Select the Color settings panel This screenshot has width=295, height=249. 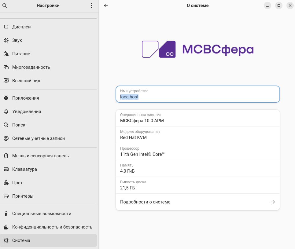point(17,183)
